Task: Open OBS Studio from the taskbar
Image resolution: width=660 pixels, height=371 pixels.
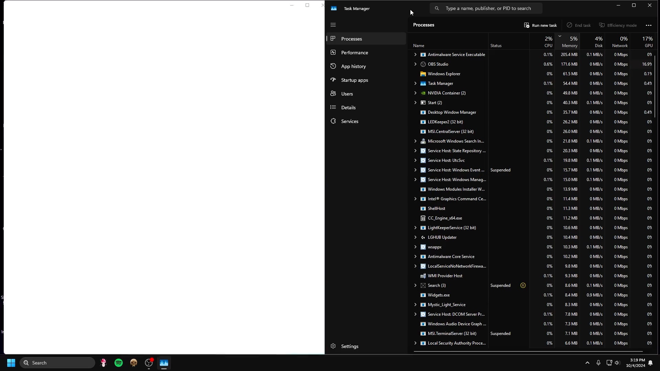Action: coord(149,363)
